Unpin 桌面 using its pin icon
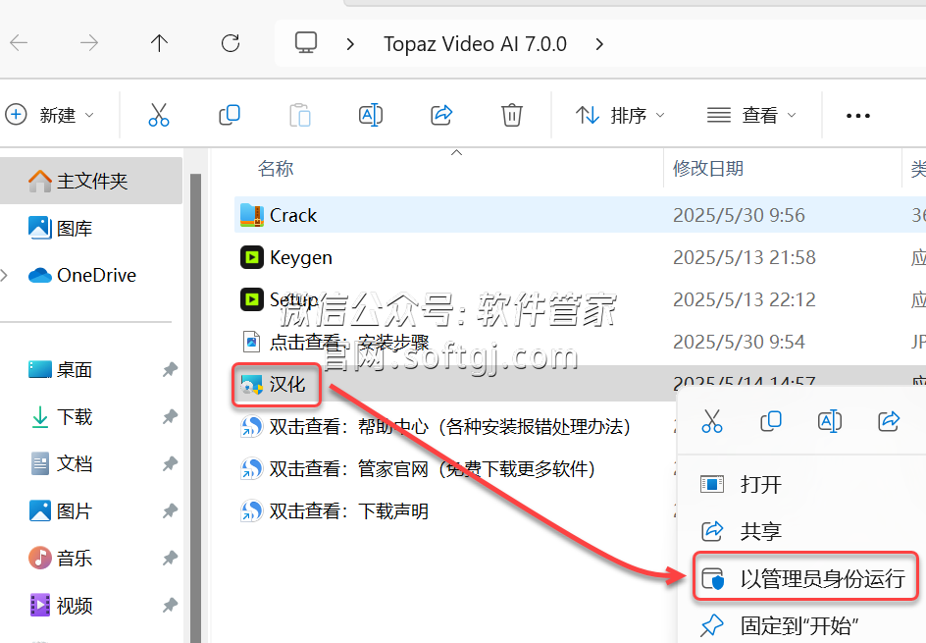This screenshot has height=643, width=926. 170,370
